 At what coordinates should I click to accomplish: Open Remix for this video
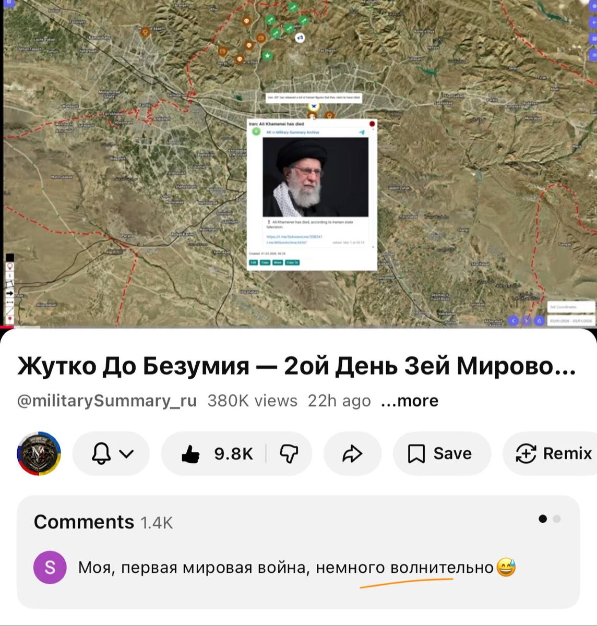tap(553, 454)
